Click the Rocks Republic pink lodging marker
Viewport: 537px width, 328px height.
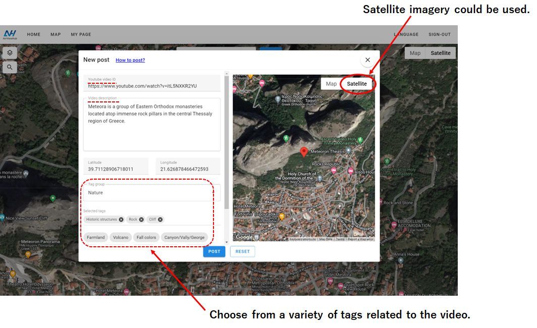[x=333, y=171]
